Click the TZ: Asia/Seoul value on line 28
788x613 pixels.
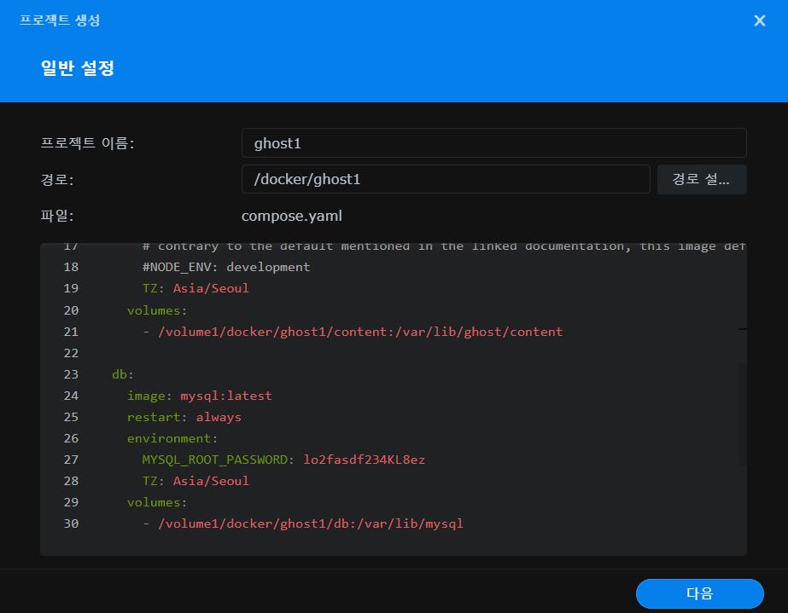coord(210,481)
